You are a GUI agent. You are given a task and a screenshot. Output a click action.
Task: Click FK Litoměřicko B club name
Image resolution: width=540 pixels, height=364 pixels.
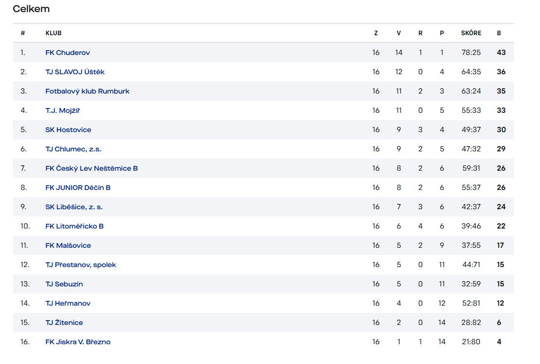coord(74,226)
